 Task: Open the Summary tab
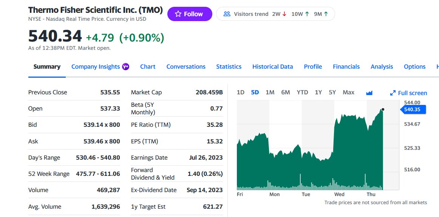47,66
